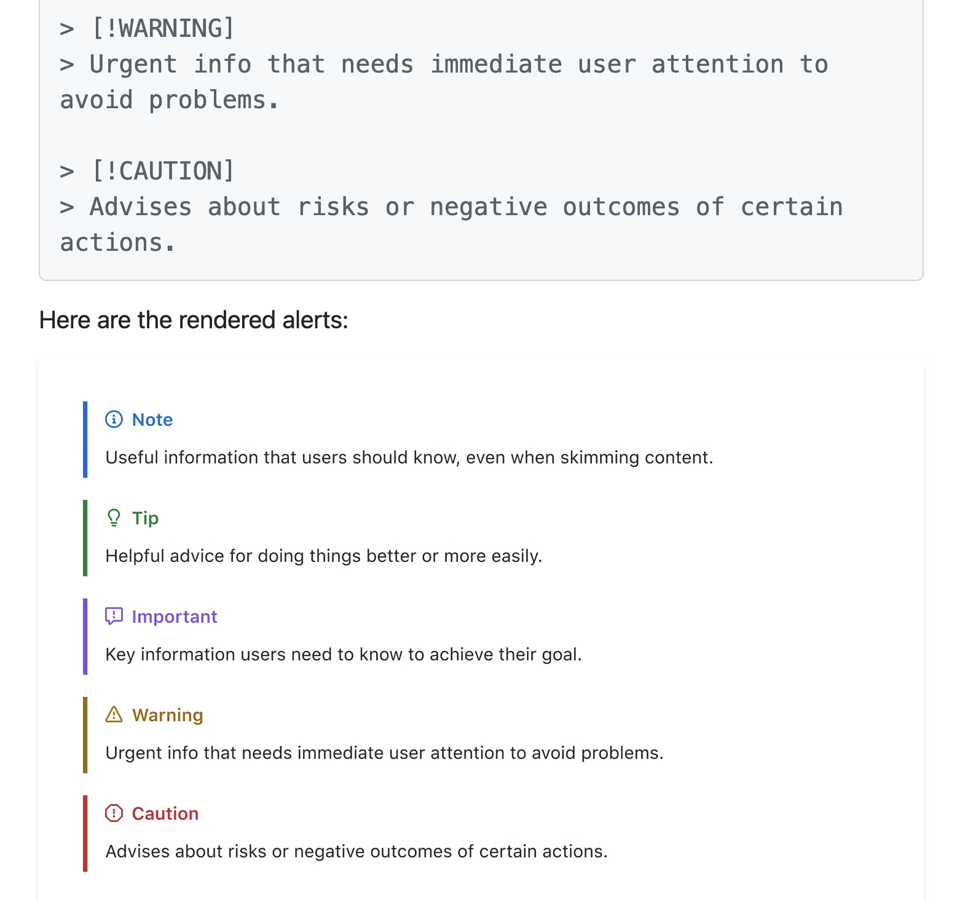976x900 pixels.
Task: Click the green "Tip" alert title
Action: [x=145, y=518]
